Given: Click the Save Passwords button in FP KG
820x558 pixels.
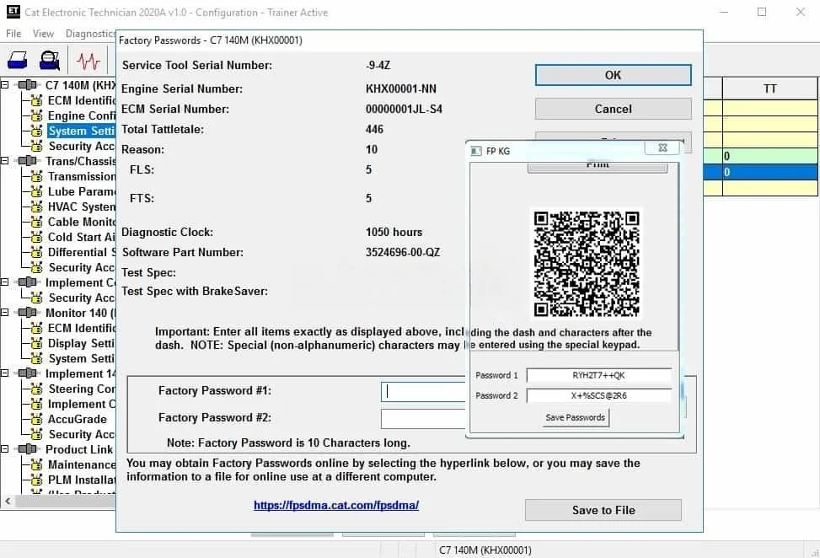Looking at the screenshot, I should coord(576,417).
